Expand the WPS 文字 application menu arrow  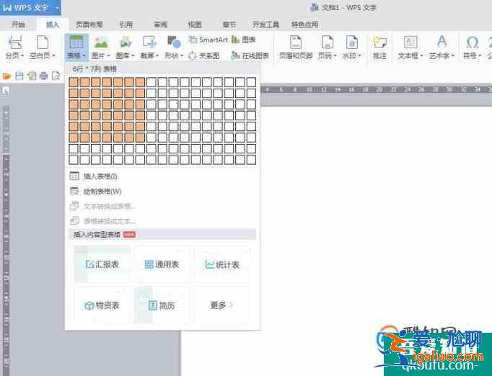[x=58, y=8]
